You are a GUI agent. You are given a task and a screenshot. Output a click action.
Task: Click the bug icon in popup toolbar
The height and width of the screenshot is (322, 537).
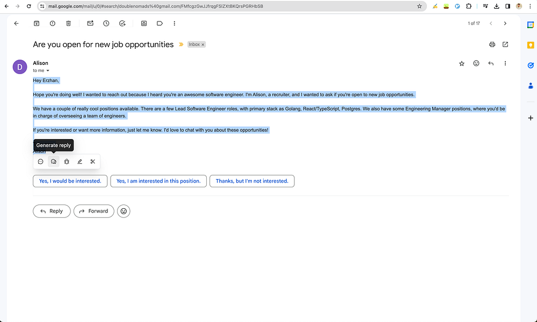(67, 162)
